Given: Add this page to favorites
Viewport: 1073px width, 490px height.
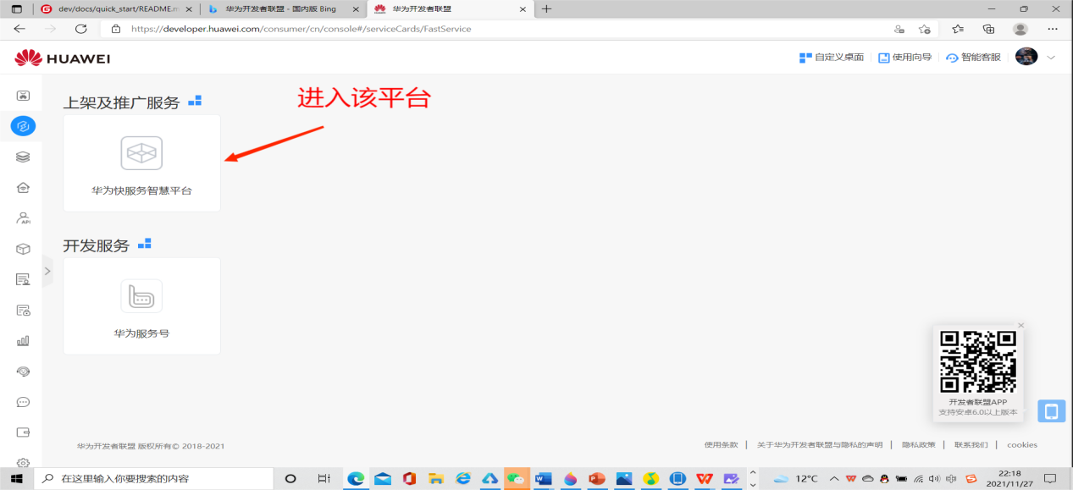Looking at the screenshot, I should coord(925,29).
